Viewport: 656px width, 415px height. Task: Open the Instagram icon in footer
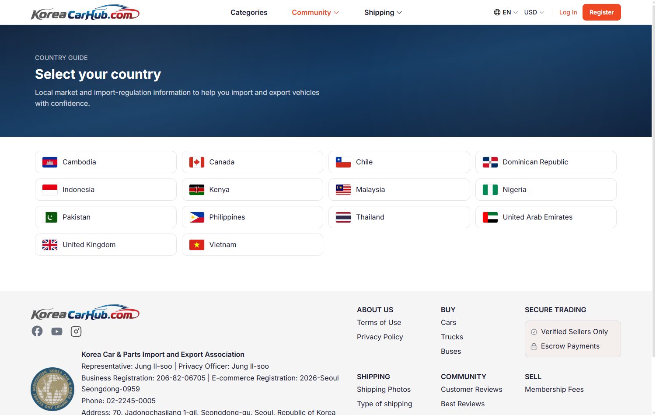click(x=76, y=331)
